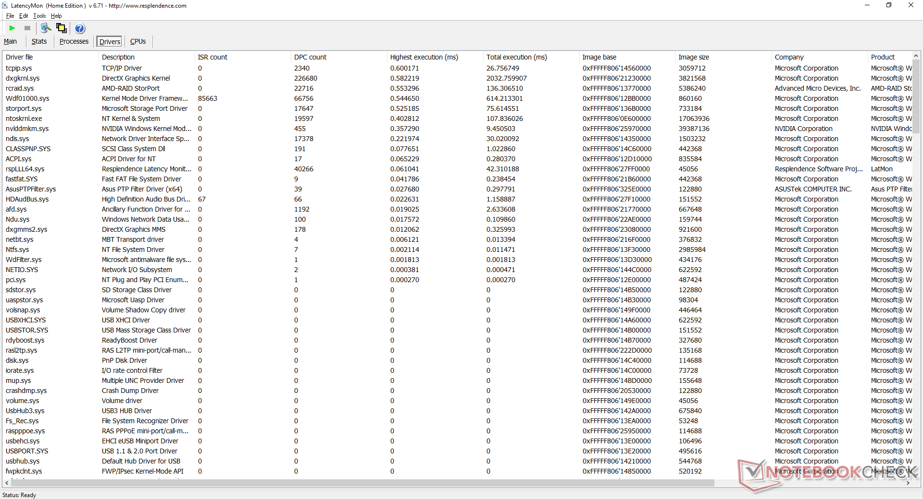Screen dimensions: 923x499
Task: Select the Processes tab
Action: tap(74, 41)
